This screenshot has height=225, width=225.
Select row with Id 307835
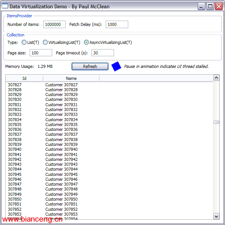coord(109,124)
